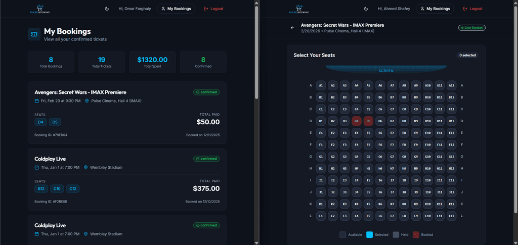Open My Bookings in left window header
The width and height of the screenshot is (518, 245).
pos(176,9)
